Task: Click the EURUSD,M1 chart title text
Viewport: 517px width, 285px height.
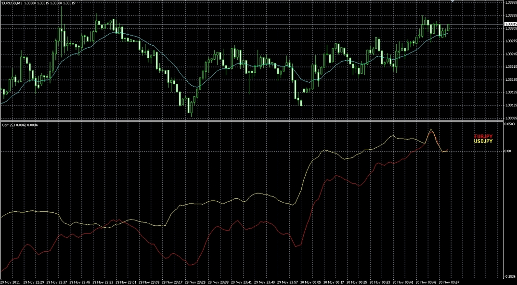Action: click(x=12, y=3)
